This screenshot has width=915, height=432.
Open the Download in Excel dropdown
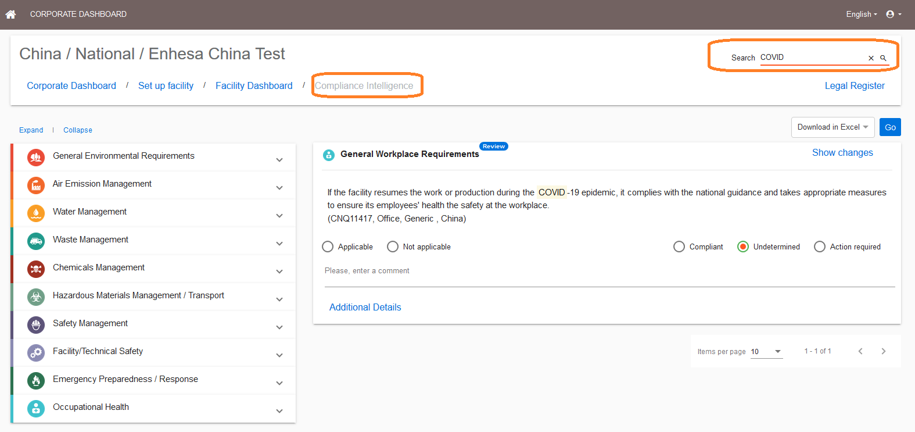coord(833,127)
